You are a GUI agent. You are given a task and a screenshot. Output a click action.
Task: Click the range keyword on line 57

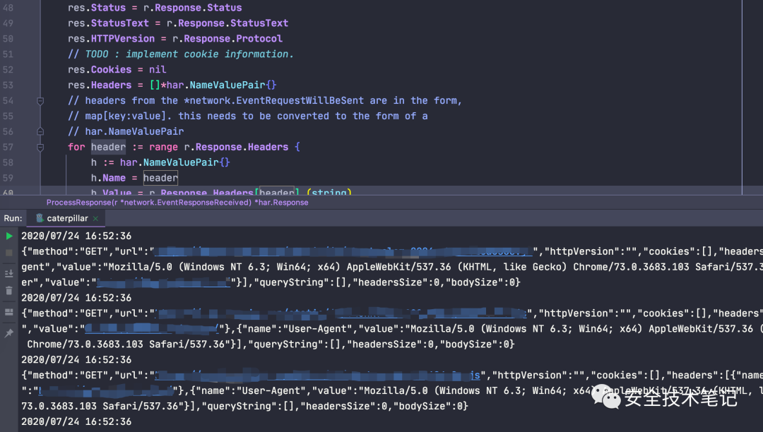click(x=163, y=147)
